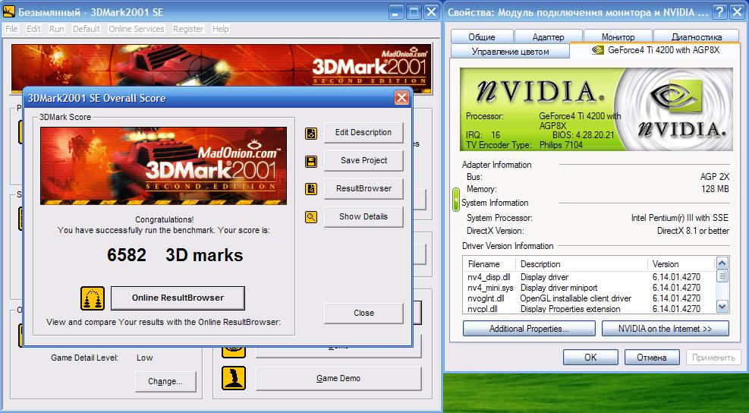This screenshot has height=413, width=749.
Task: Click the 6582 score value
Action: (127, 255)
